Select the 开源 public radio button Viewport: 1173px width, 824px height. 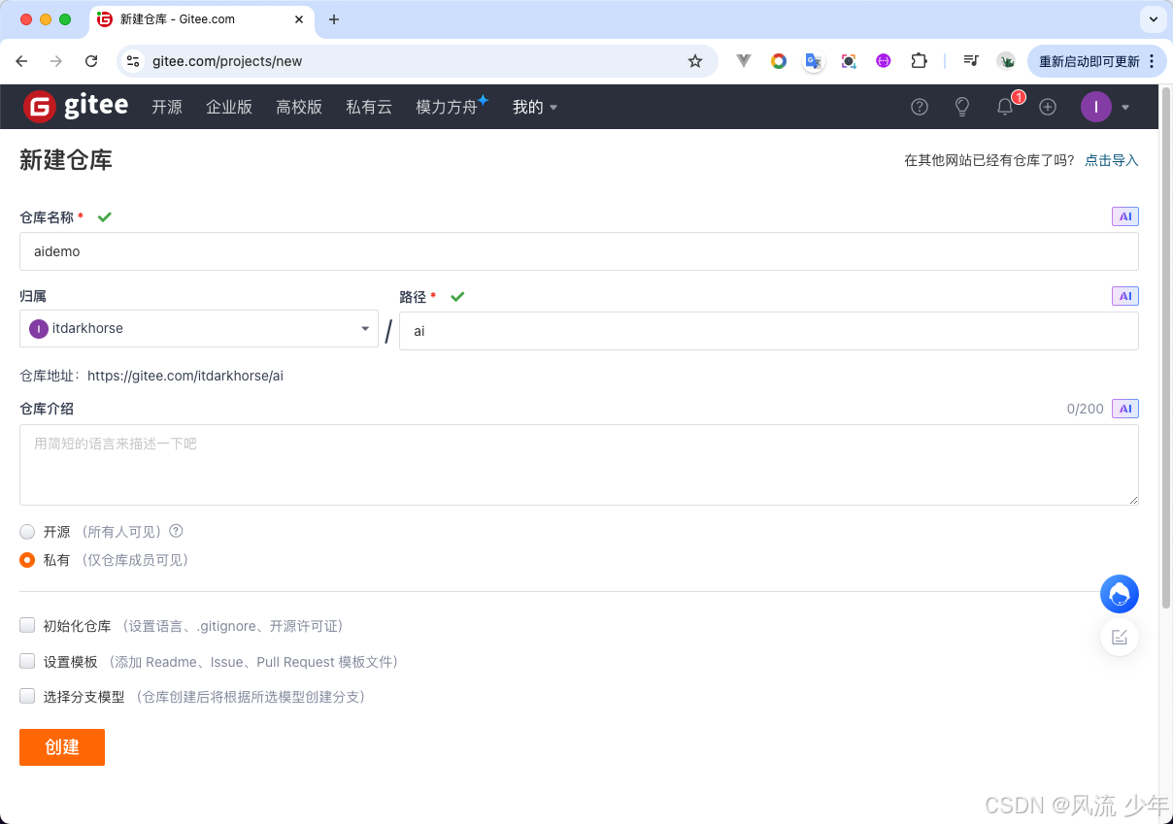click(x=27, y=532)
